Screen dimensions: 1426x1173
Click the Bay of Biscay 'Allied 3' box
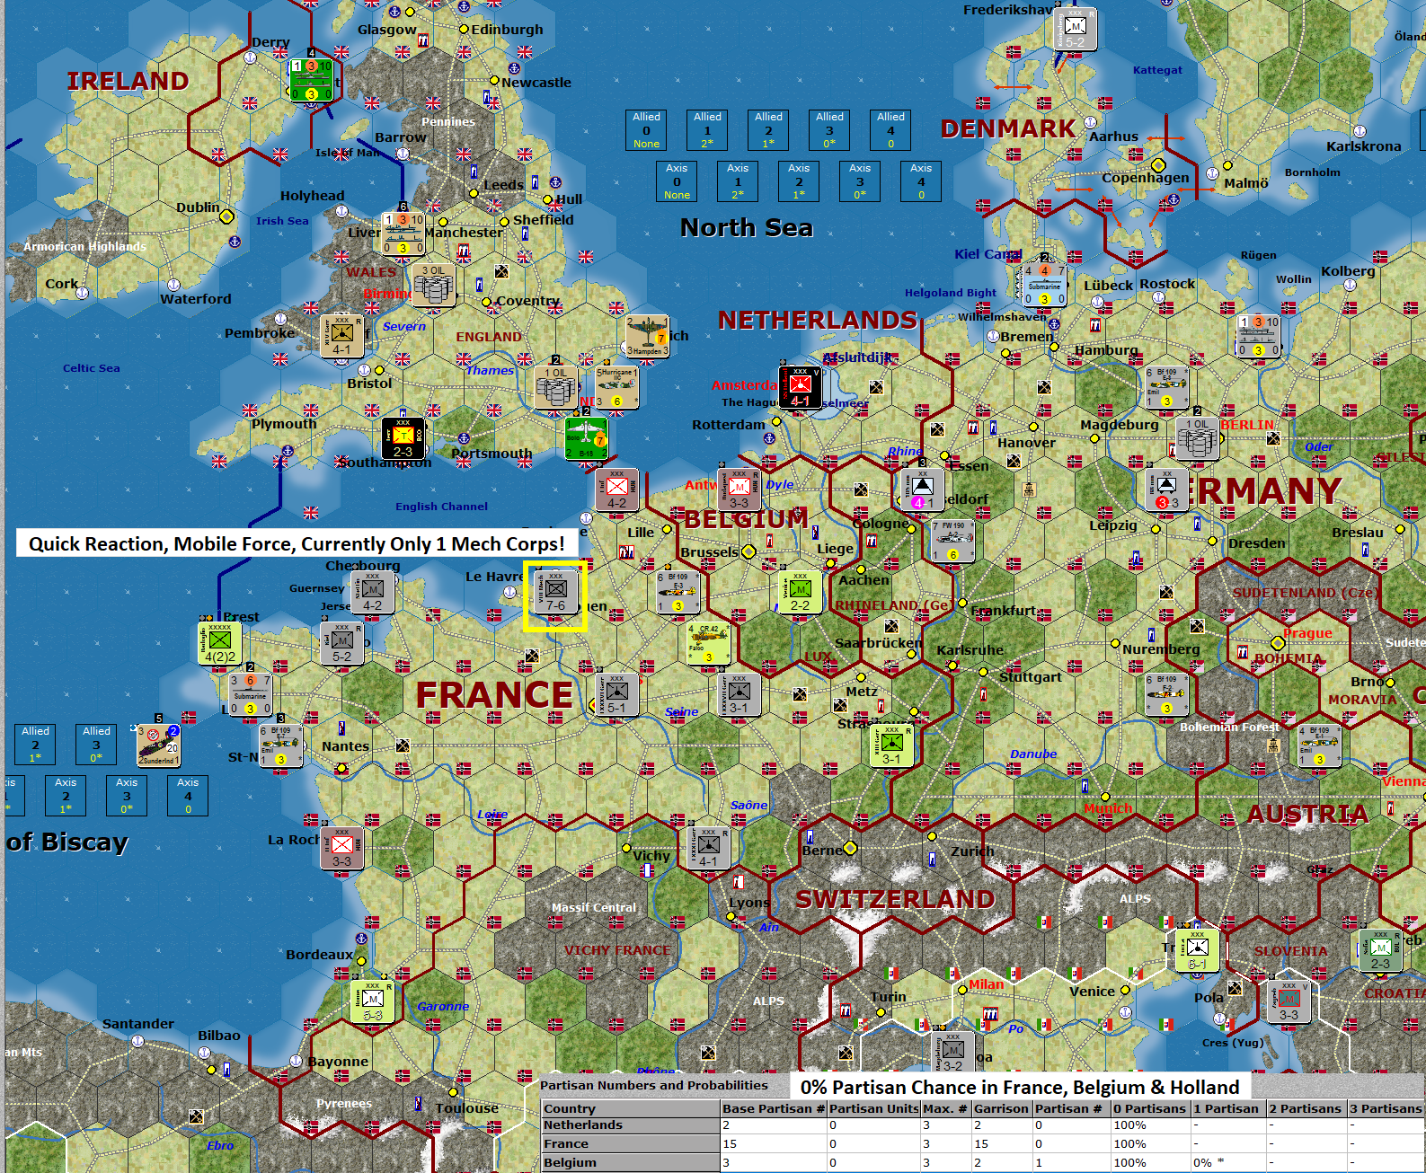(x=96, y=745)
